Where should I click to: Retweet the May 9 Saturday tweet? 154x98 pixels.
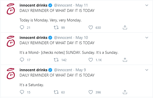56,92
